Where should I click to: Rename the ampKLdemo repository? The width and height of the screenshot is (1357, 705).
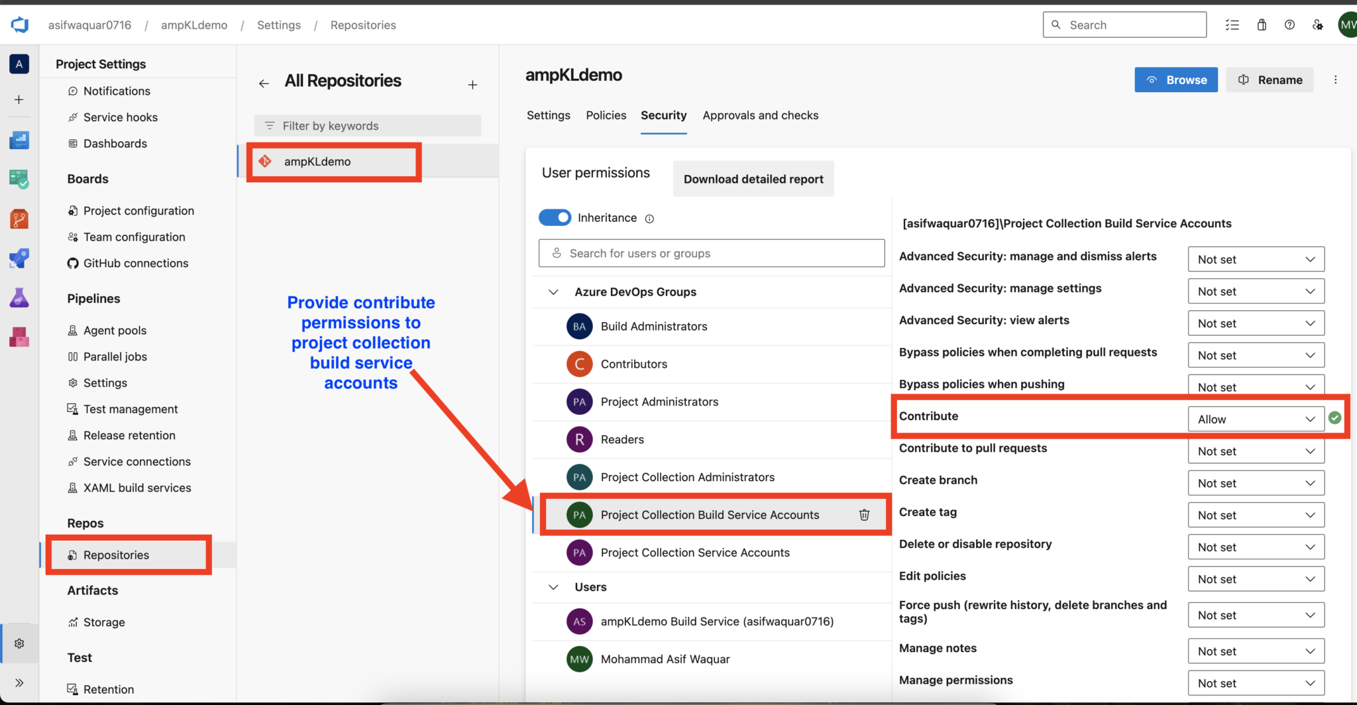point(1270,80)
